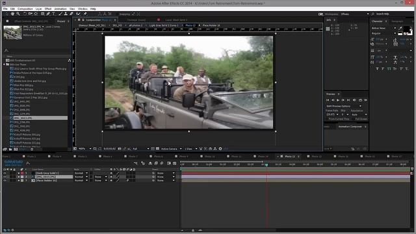
Task: Select the Hand tool
Action: (12, 14)
